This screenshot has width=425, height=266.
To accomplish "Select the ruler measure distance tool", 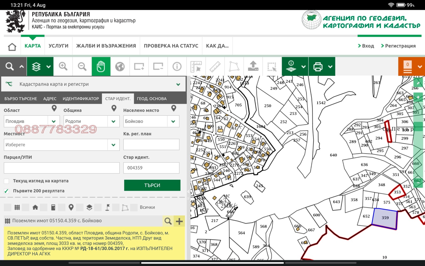I will [x=215, y=66].
